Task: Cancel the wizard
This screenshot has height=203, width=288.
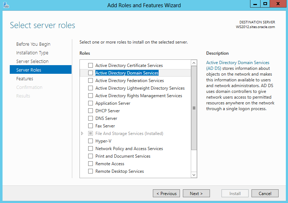Action: pos(265,193)
